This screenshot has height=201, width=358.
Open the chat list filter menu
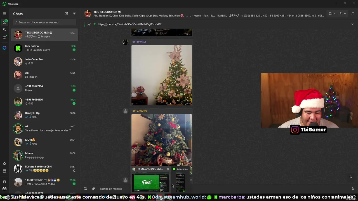click(x=74, y=13)
